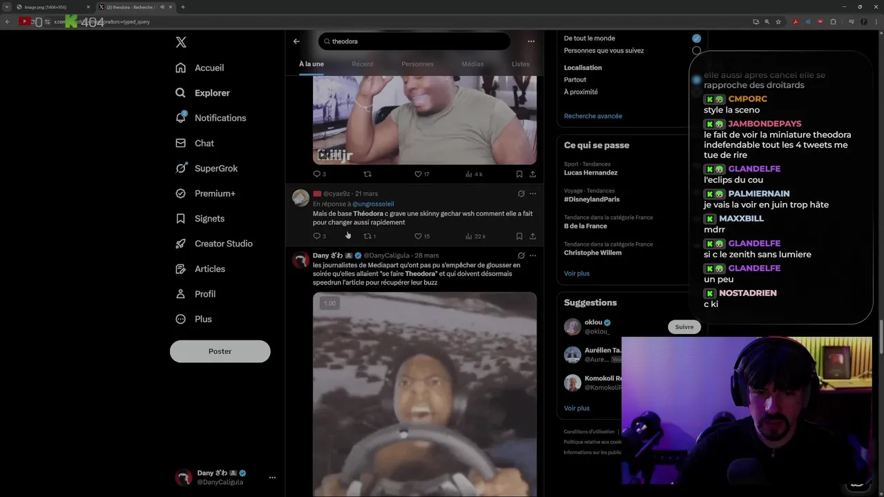Open search options three-dot menu
The image size is (884, 497).
click(x=531, y=41)
